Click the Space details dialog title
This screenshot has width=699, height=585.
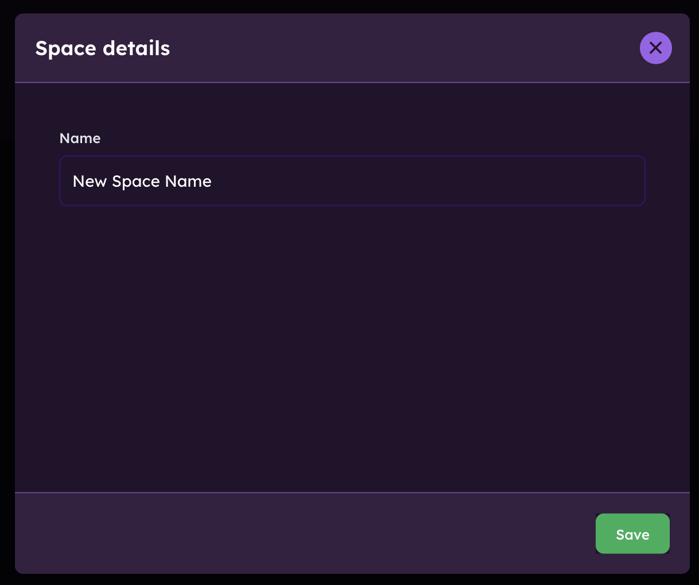(103, 48)
